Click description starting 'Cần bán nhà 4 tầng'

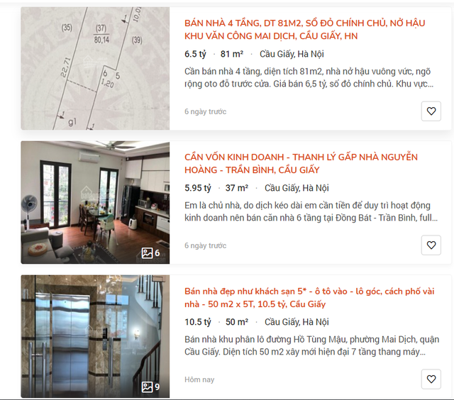coord(309,77)
